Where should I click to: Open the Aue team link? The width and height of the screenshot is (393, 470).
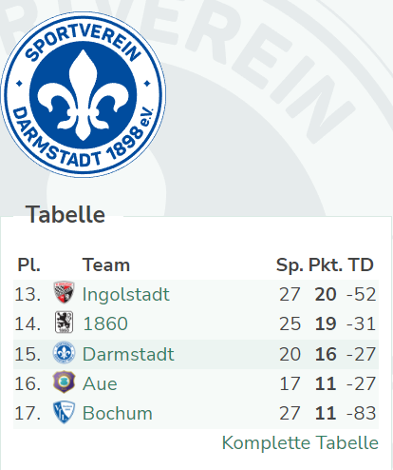[x=100, y=383]
